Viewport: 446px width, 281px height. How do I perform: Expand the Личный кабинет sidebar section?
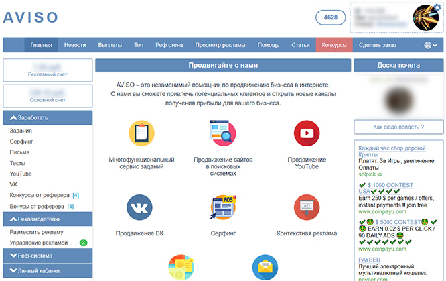click(47, 271)
